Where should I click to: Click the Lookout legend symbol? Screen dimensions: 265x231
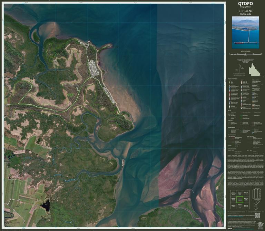(x=230, y=105)
